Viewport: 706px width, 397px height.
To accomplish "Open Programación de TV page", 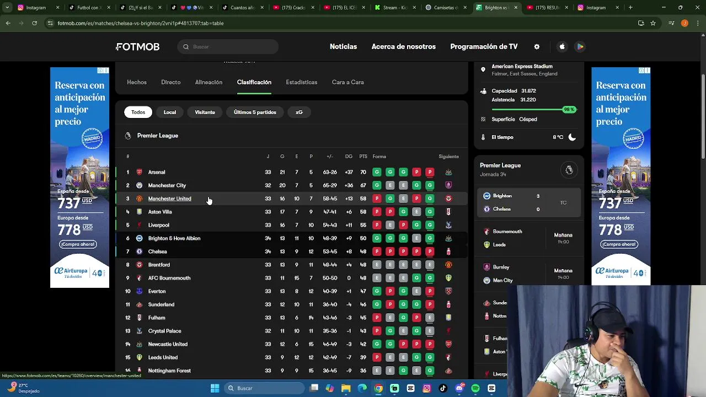I will click(484, 47).
